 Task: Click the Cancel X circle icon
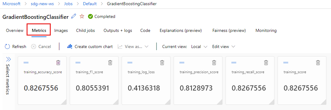tap(34, 46)
